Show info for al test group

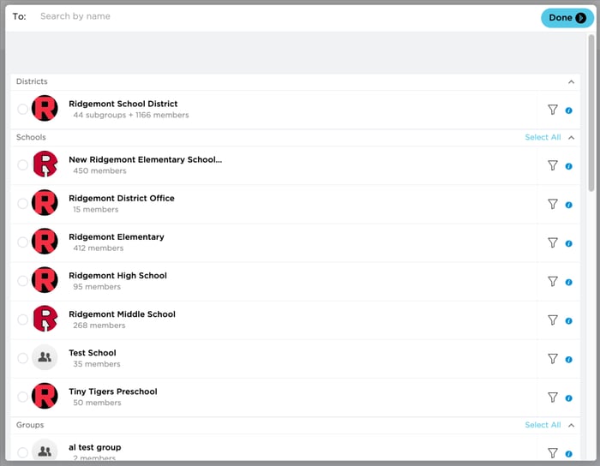[x=568, y=454]
